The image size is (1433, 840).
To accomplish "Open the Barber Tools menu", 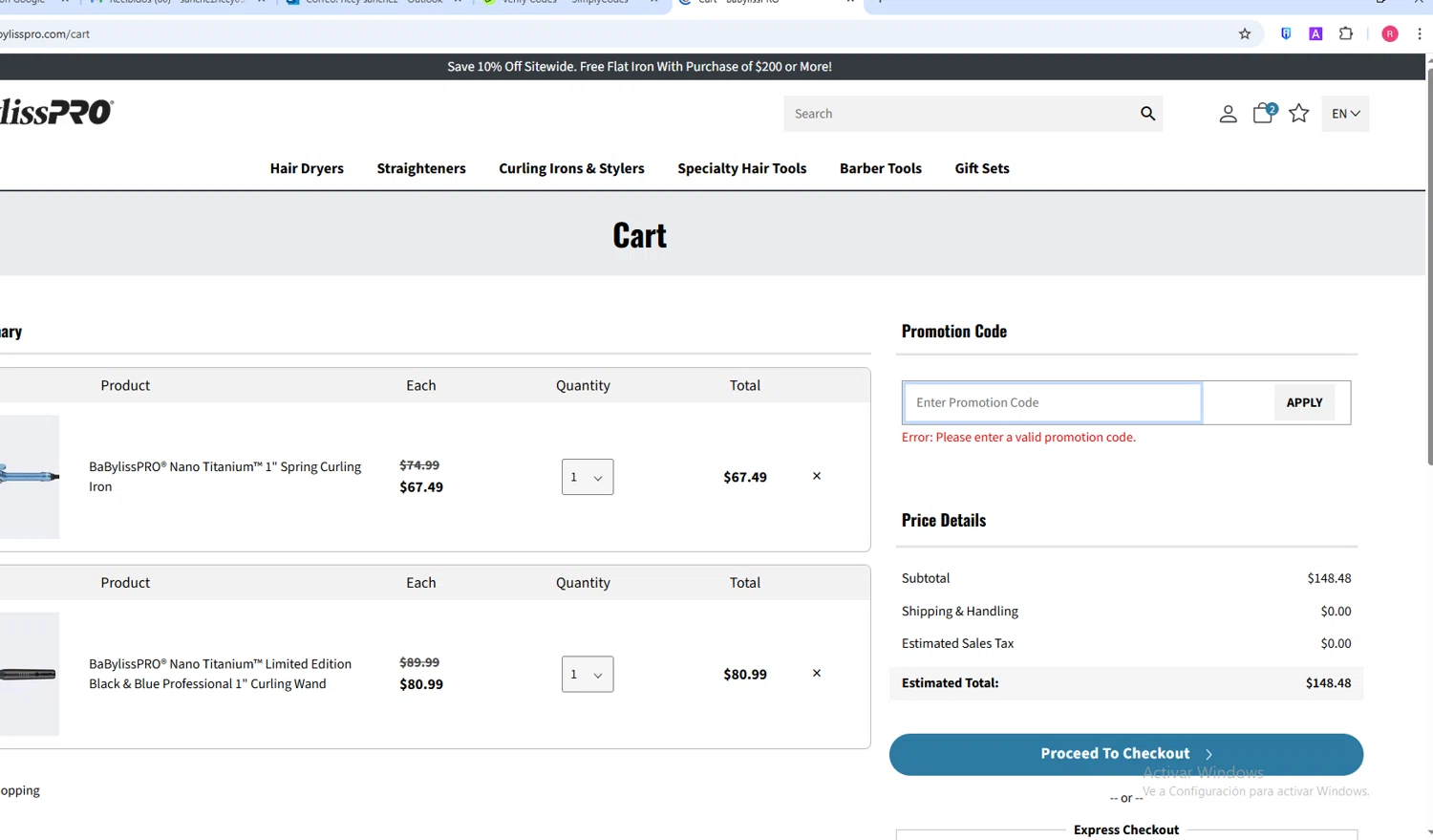I will 881,168.
